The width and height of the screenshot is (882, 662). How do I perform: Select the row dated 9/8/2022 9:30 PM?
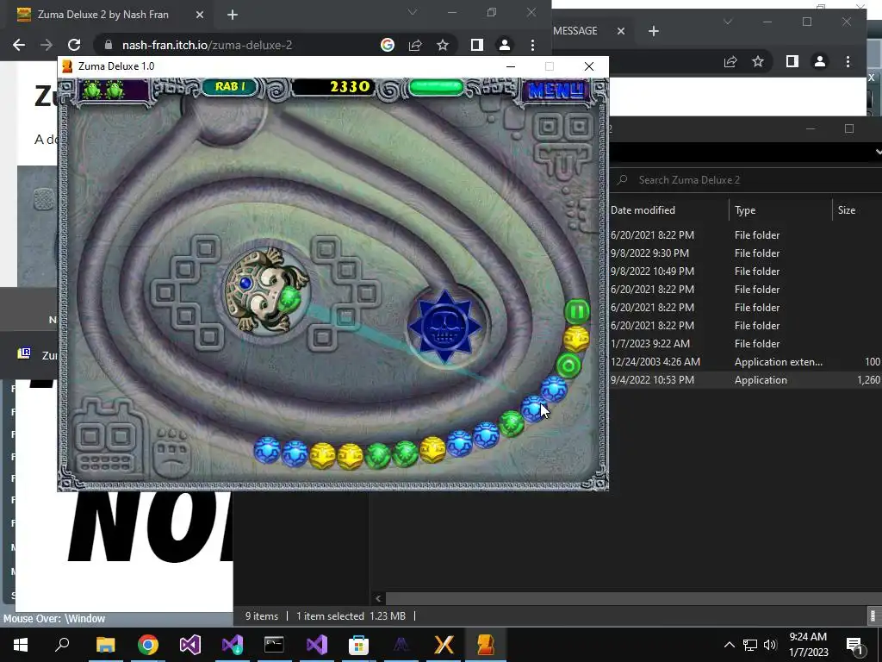click(x=746, y=253)
